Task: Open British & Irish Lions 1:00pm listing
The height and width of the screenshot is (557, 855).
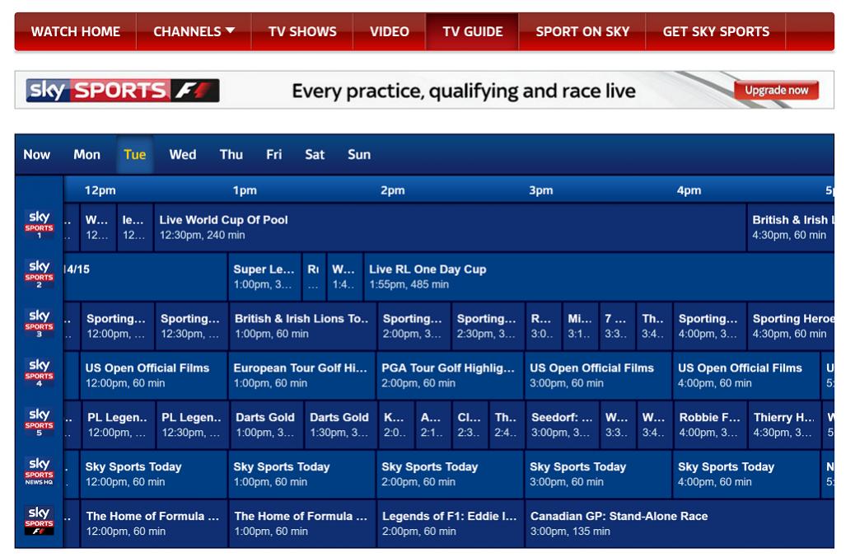Action: pyautogui.click(x=302, y=326)
